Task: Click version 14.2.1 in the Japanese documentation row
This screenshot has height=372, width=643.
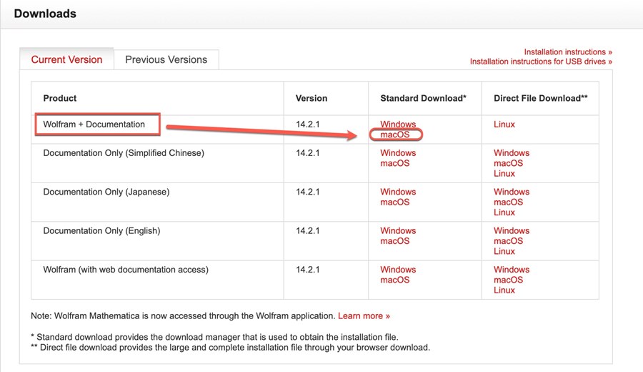Action: pyautogui.click(x=307, y=192)
